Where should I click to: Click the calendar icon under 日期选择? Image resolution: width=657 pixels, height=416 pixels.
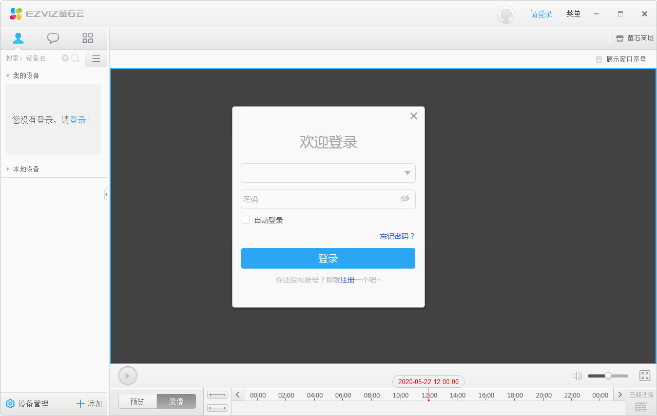(x=641, y=406)
